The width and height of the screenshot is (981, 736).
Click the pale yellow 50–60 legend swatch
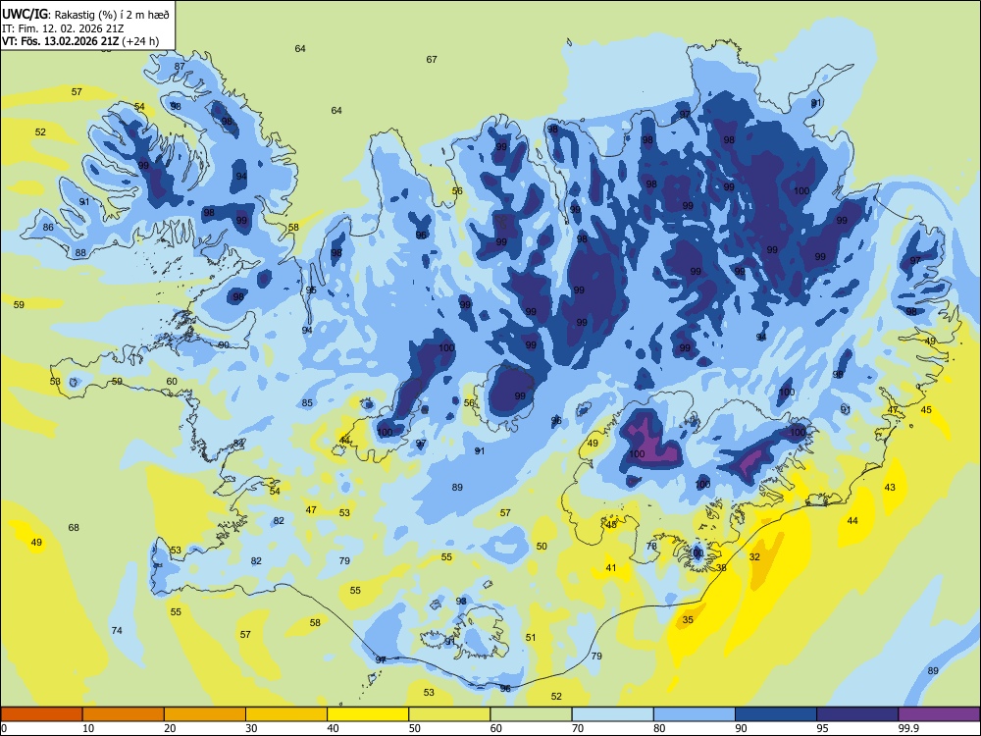pyautogui.click(x=449, y=714)
